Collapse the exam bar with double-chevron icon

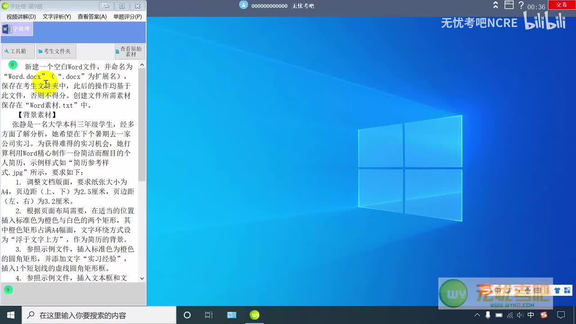coord(495,5)
